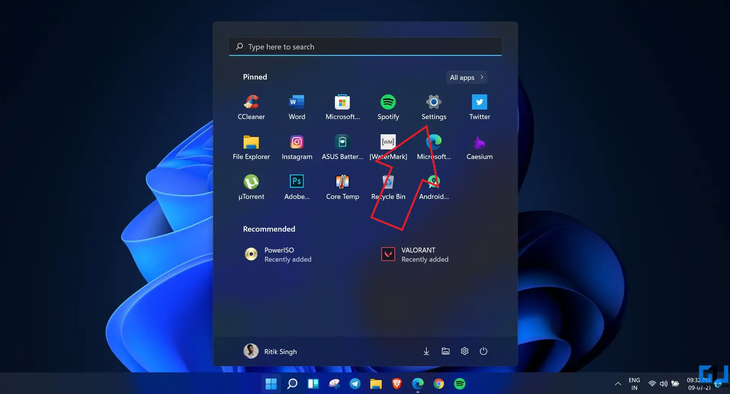Screen dimensions: 730x394
Task: Open Telegram from the taskbar
Action: pos(355,384)
